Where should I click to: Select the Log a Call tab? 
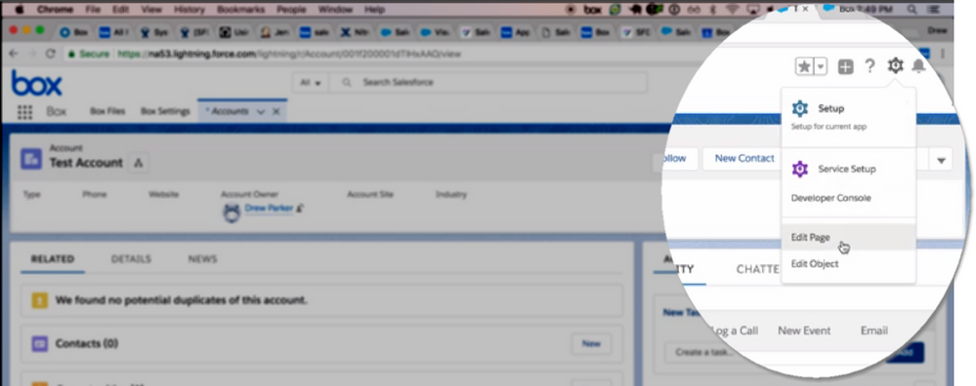[735, 330]
